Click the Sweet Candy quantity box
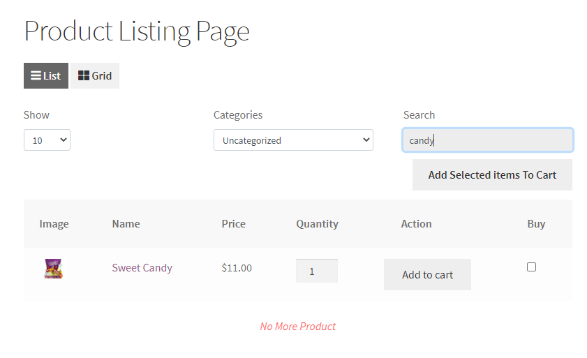Viewport: 587px width, 358px height. pos(317,271)
